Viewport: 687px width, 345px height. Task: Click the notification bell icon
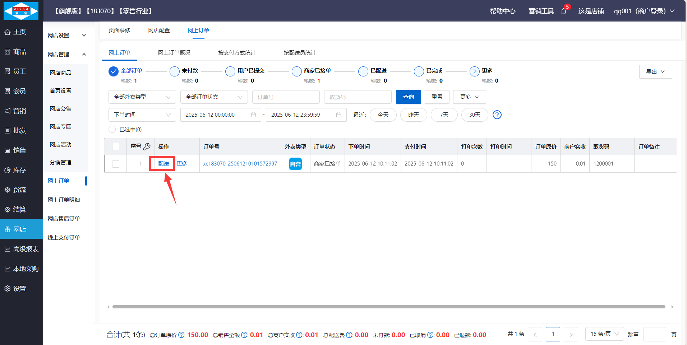563,11
